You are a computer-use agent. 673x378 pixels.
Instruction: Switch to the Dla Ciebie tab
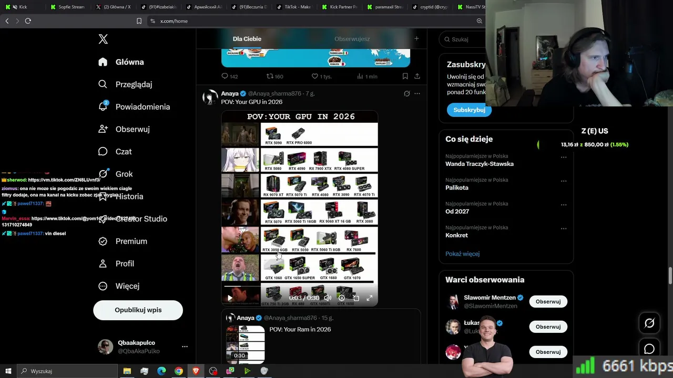pos(247,39)
